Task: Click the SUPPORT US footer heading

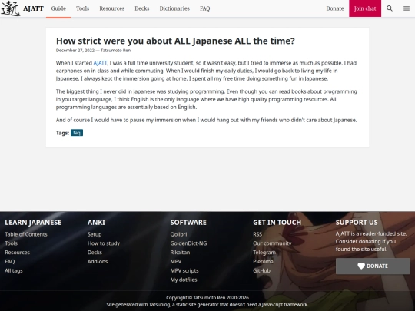Action: pos(357,223)
